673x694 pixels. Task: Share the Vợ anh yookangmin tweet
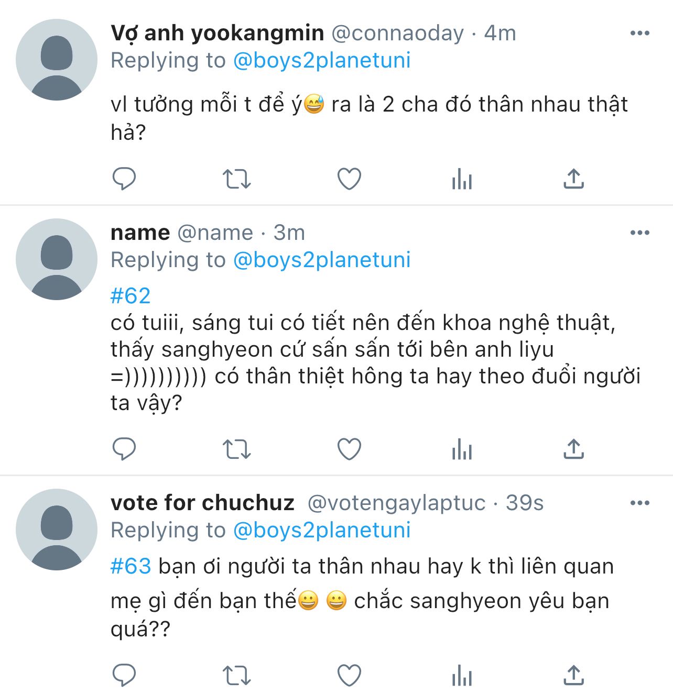(574, 179)
